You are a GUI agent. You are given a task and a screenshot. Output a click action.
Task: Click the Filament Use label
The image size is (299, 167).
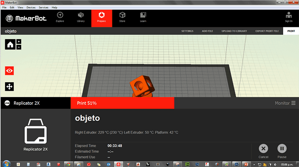pyautogui.click(x=85, y=157)
